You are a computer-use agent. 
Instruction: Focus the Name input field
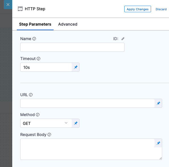pyautogui.click(x=72, y=47)
